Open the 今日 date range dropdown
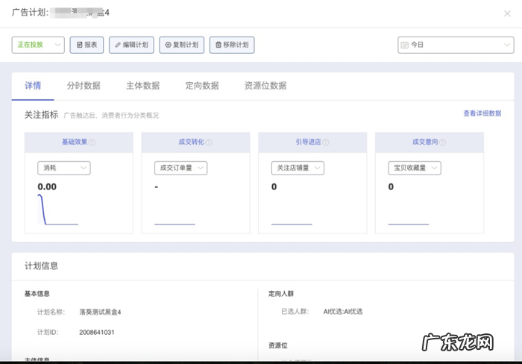Screen dimensions: 522x364 coord(456,45)
